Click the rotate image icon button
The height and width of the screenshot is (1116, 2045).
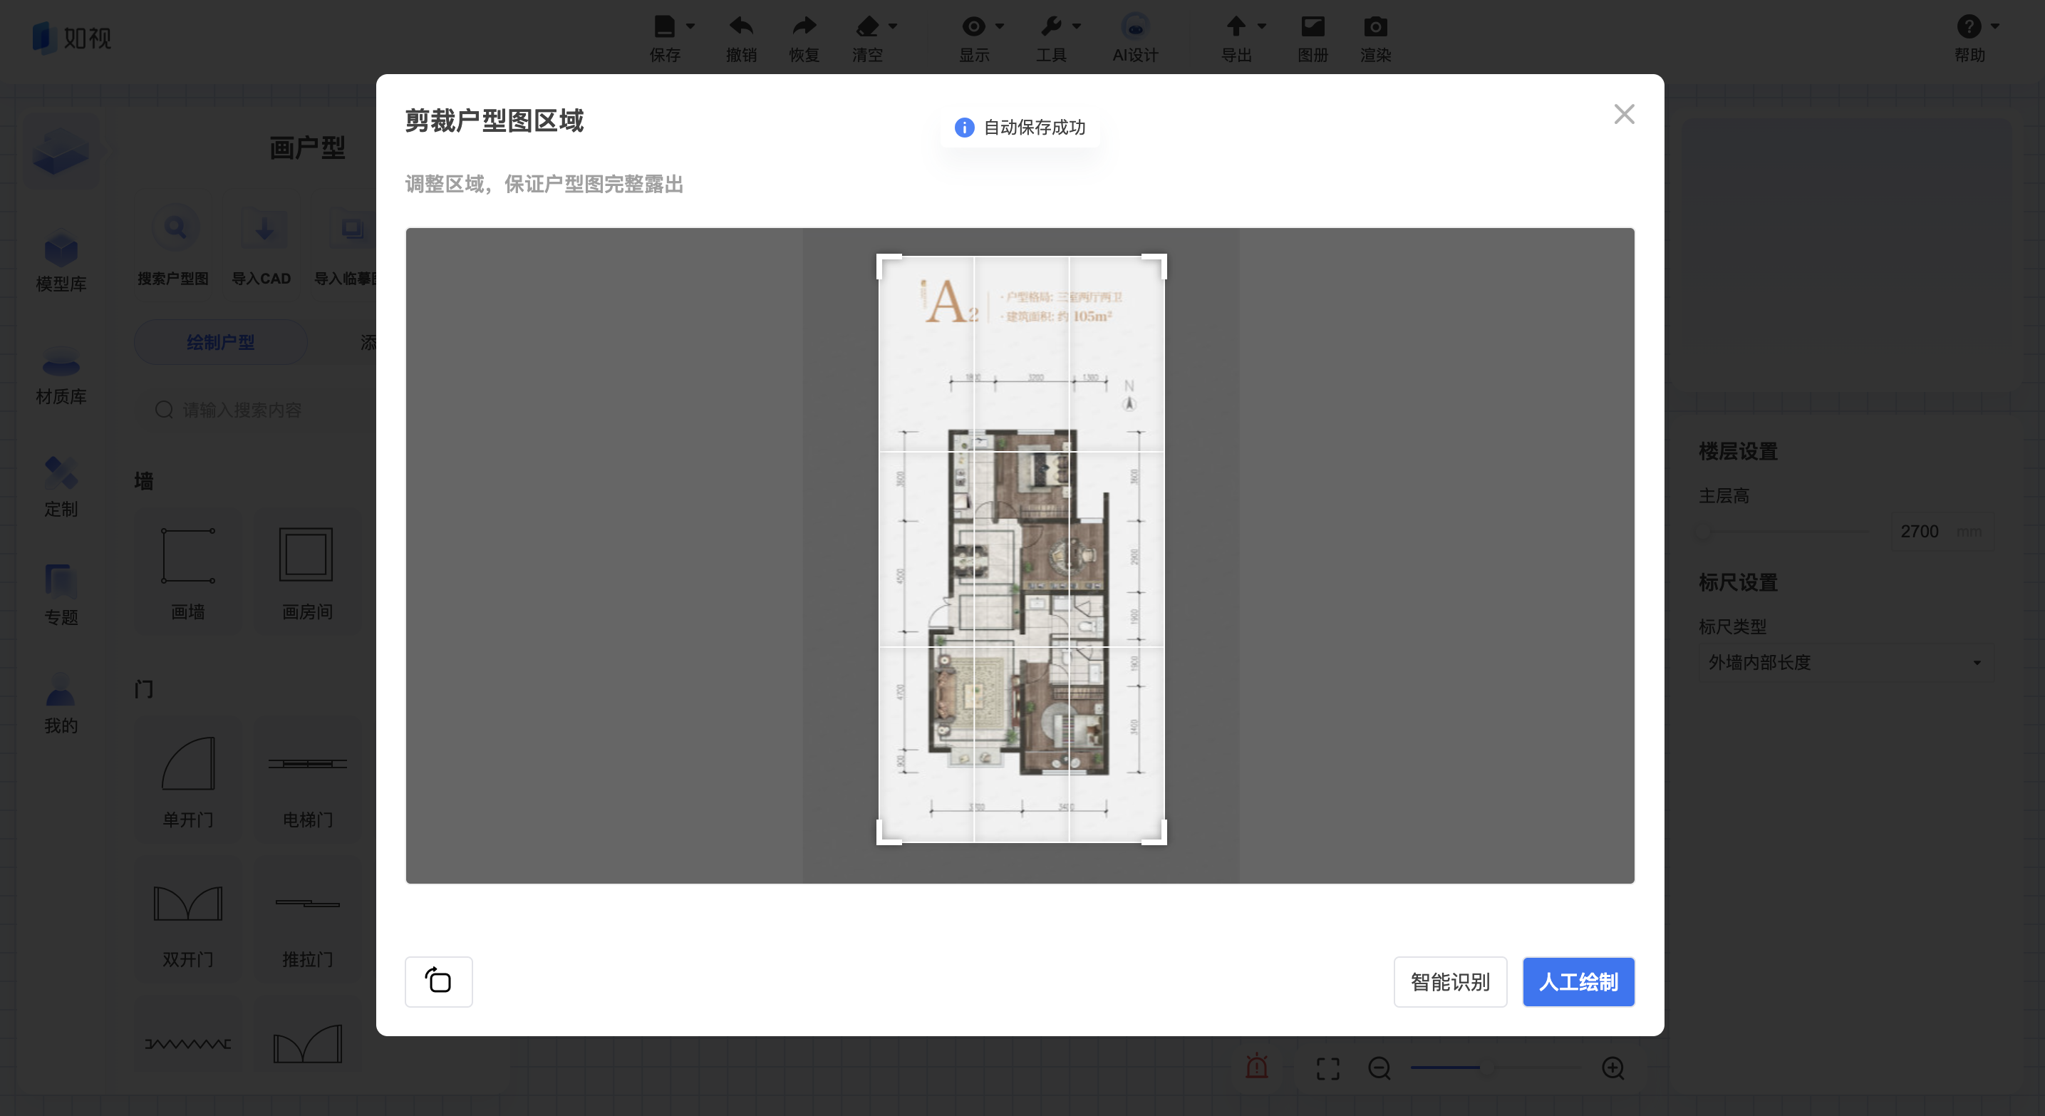click(x=438, y=981)
